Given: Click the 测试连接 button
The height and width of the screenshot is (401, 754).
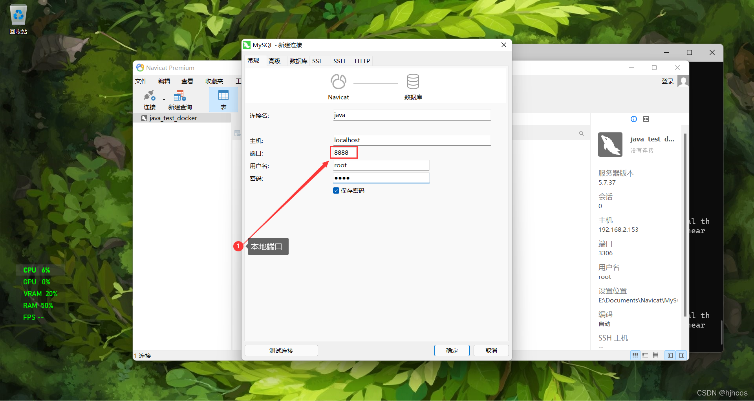Looking at the screenshot, I should coord(281,350).
